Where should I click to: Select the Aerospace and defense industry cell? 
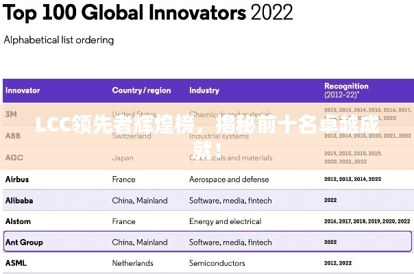(x=229, y=179)
